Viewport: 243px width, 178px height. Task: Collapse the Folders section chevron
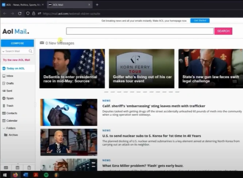click(x=4, y=128)
